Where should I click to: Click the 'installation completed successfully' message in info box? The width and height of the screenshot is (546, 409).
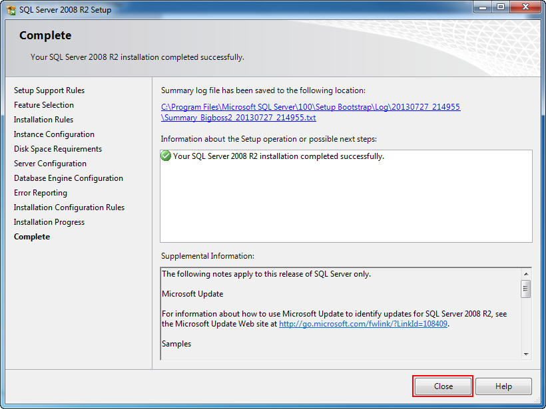point(278,156)
